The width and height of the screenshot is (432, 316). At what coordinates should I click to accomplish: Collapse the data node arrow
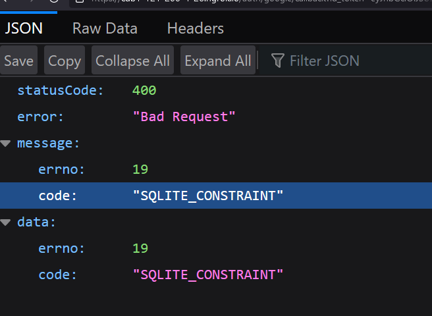(x=5, y=222)
